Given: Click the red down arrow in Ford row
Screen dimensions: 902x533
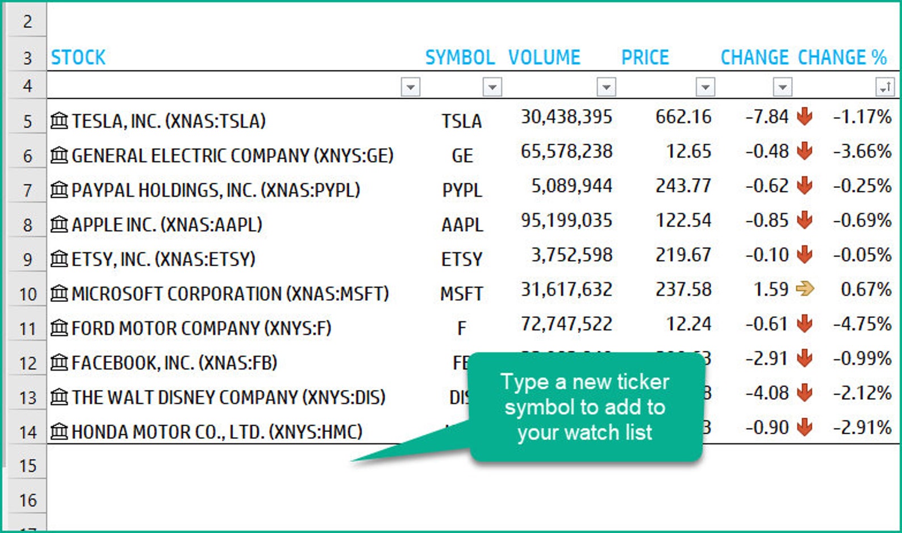Looking at the screenshot, I should coord(804,324).
